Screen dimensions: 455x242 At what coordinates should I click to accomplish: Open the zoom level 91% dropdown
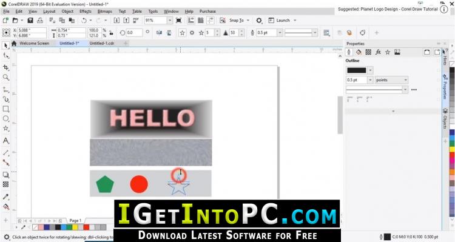coord(170,20)
